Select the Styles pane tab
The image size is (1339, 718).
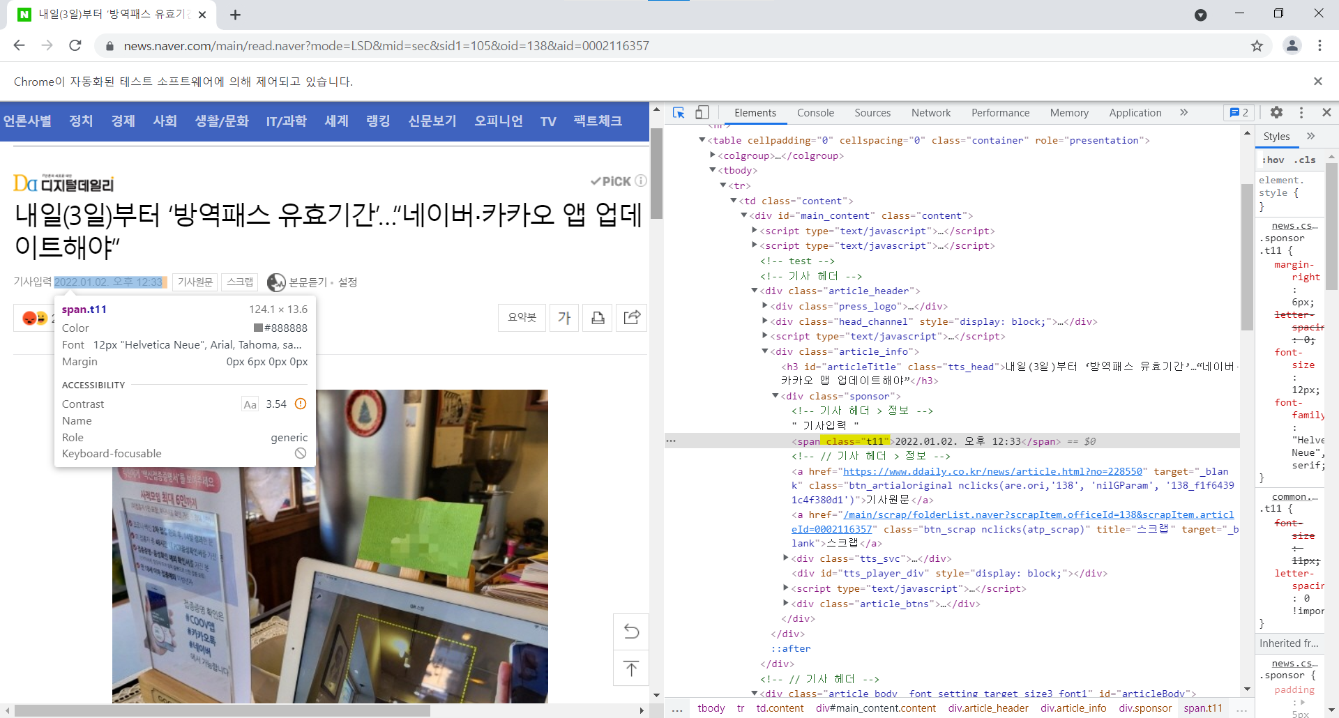(1276, 137)
